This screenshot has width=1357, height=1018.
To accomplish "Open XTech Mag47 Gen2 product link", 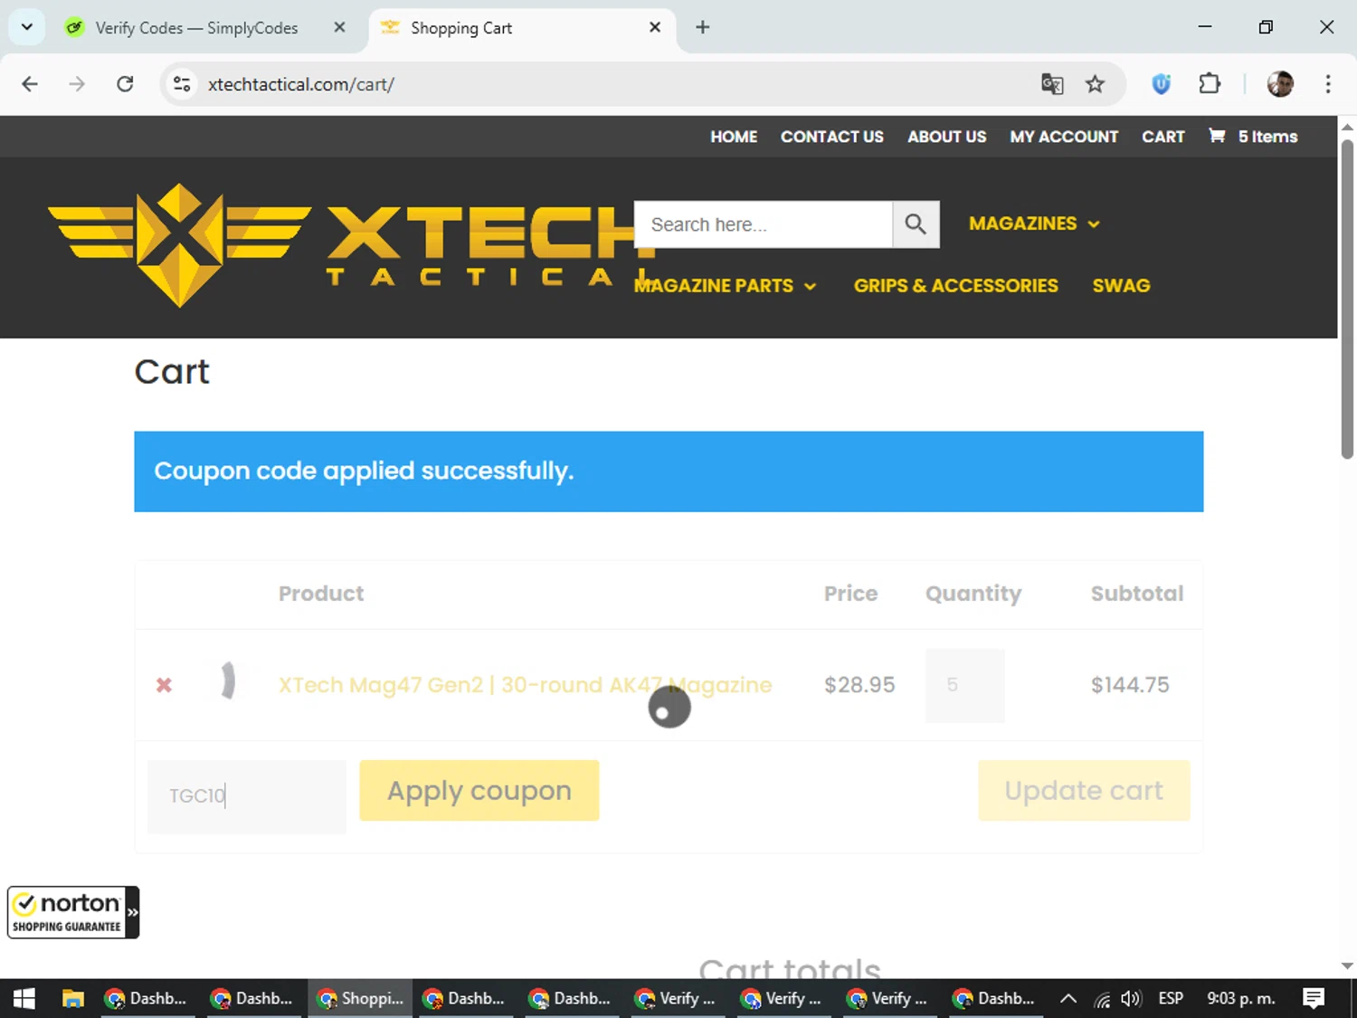I will pos(526,685).
